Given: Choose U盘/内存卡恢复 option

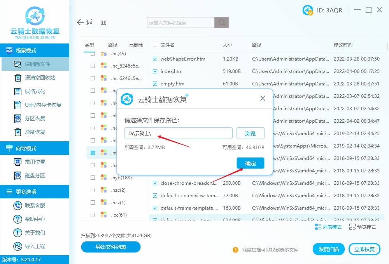Looking at the screenshot, I should [x=38, y=105].
